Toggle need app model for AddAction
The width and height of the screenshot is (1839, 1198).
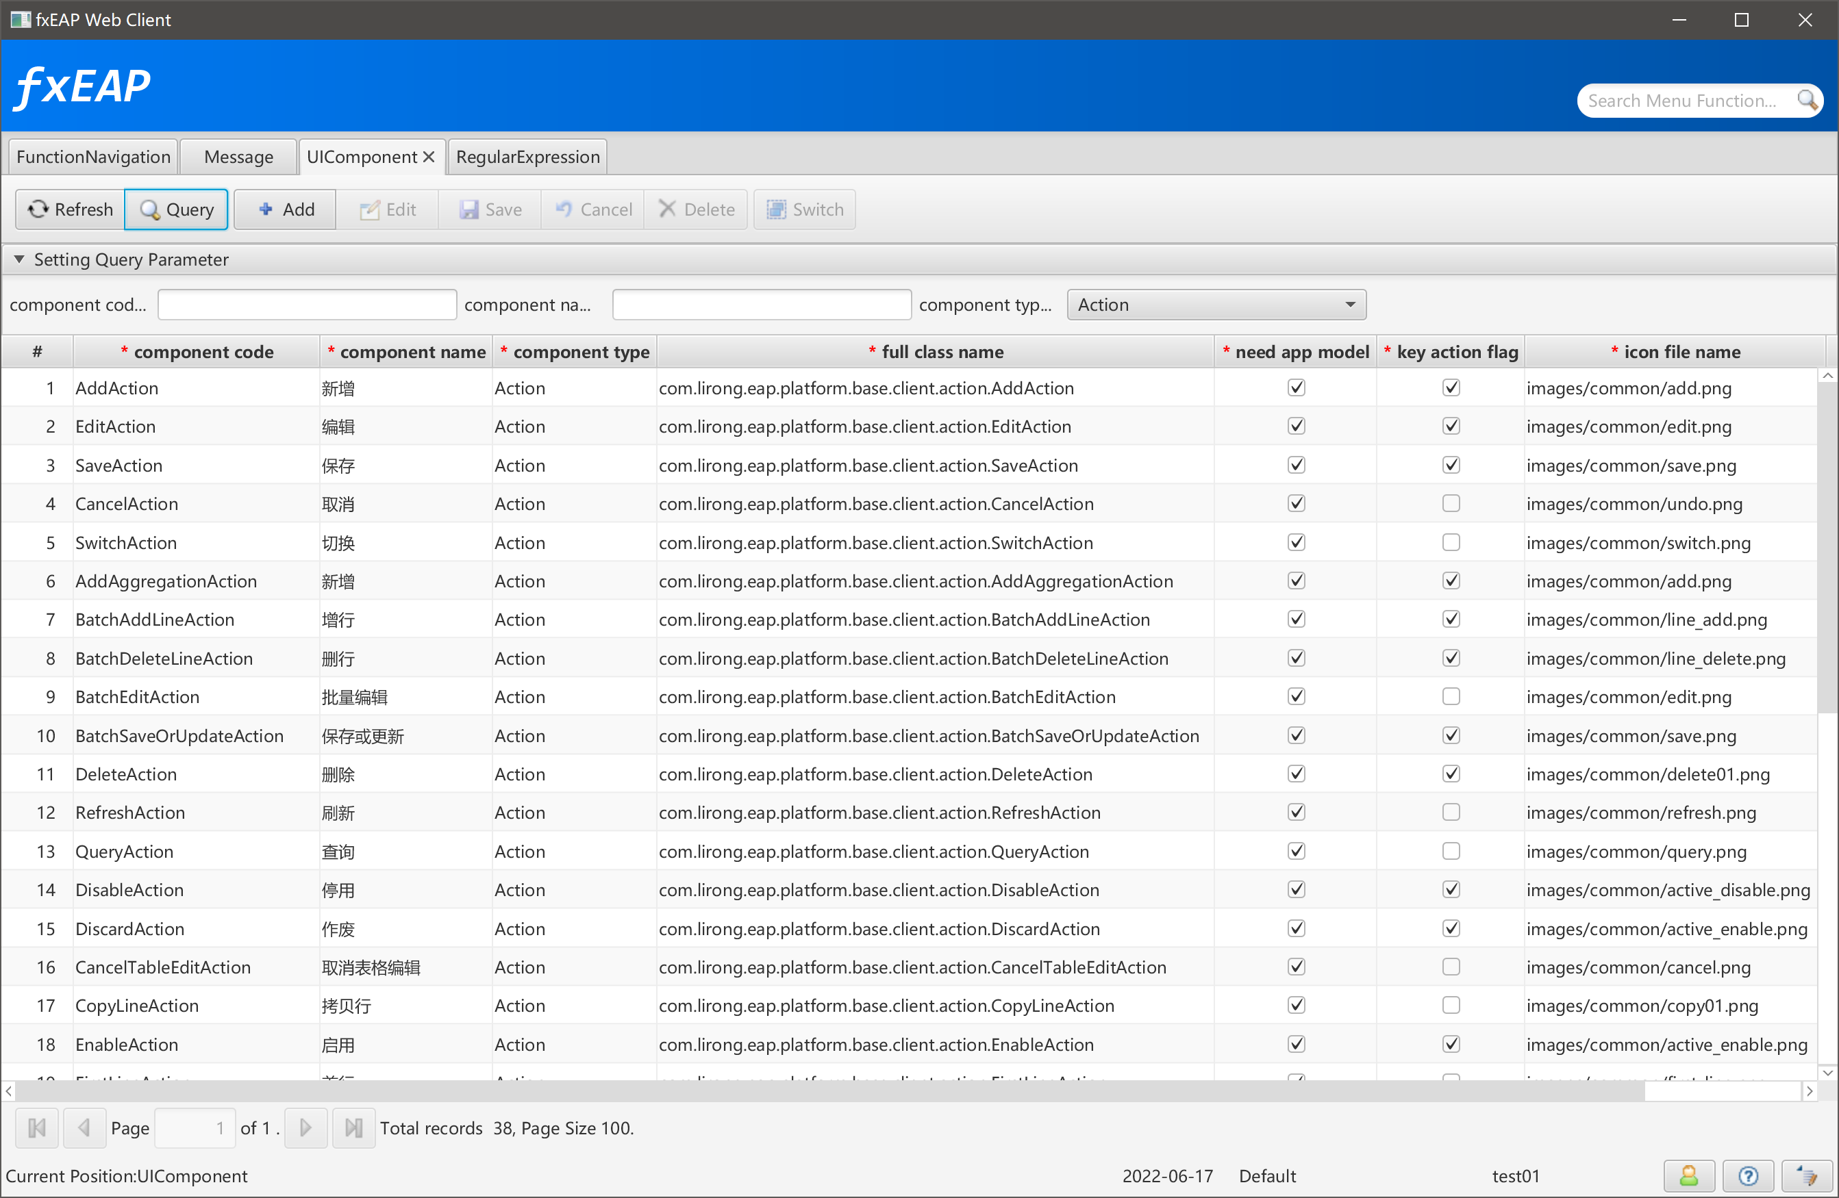pyautogui.click(x=1297, y=387)
